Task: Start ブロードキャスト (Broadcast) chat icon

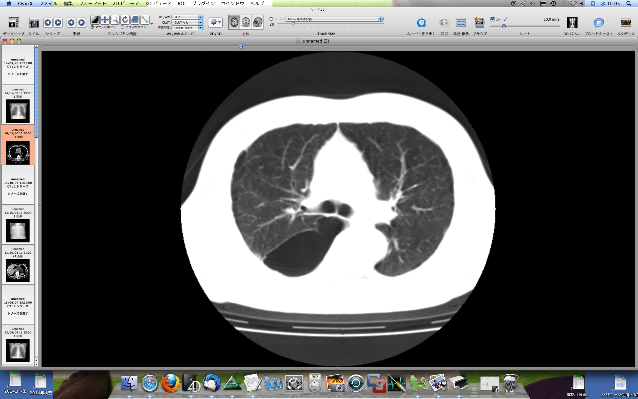Action: tap(598, 23)
